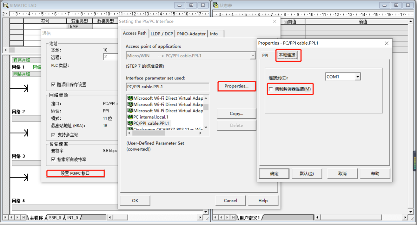417x225 pixels.
Task: Click the 默认(D) button
Action: (307, 174)
